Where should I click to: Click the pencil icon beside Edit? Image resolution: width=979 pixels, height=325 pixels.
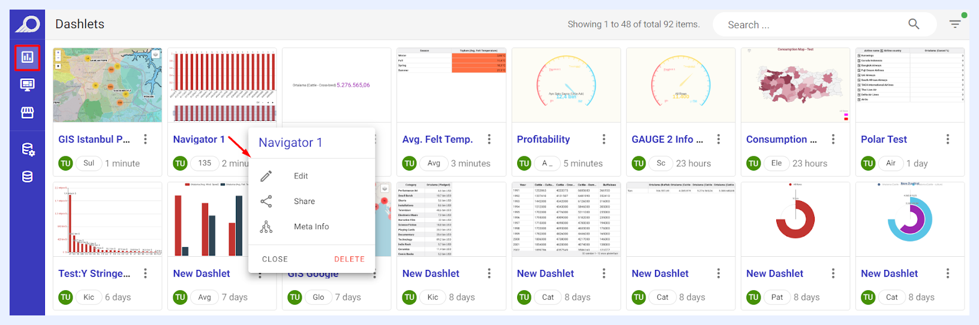(x=266, y=176)
